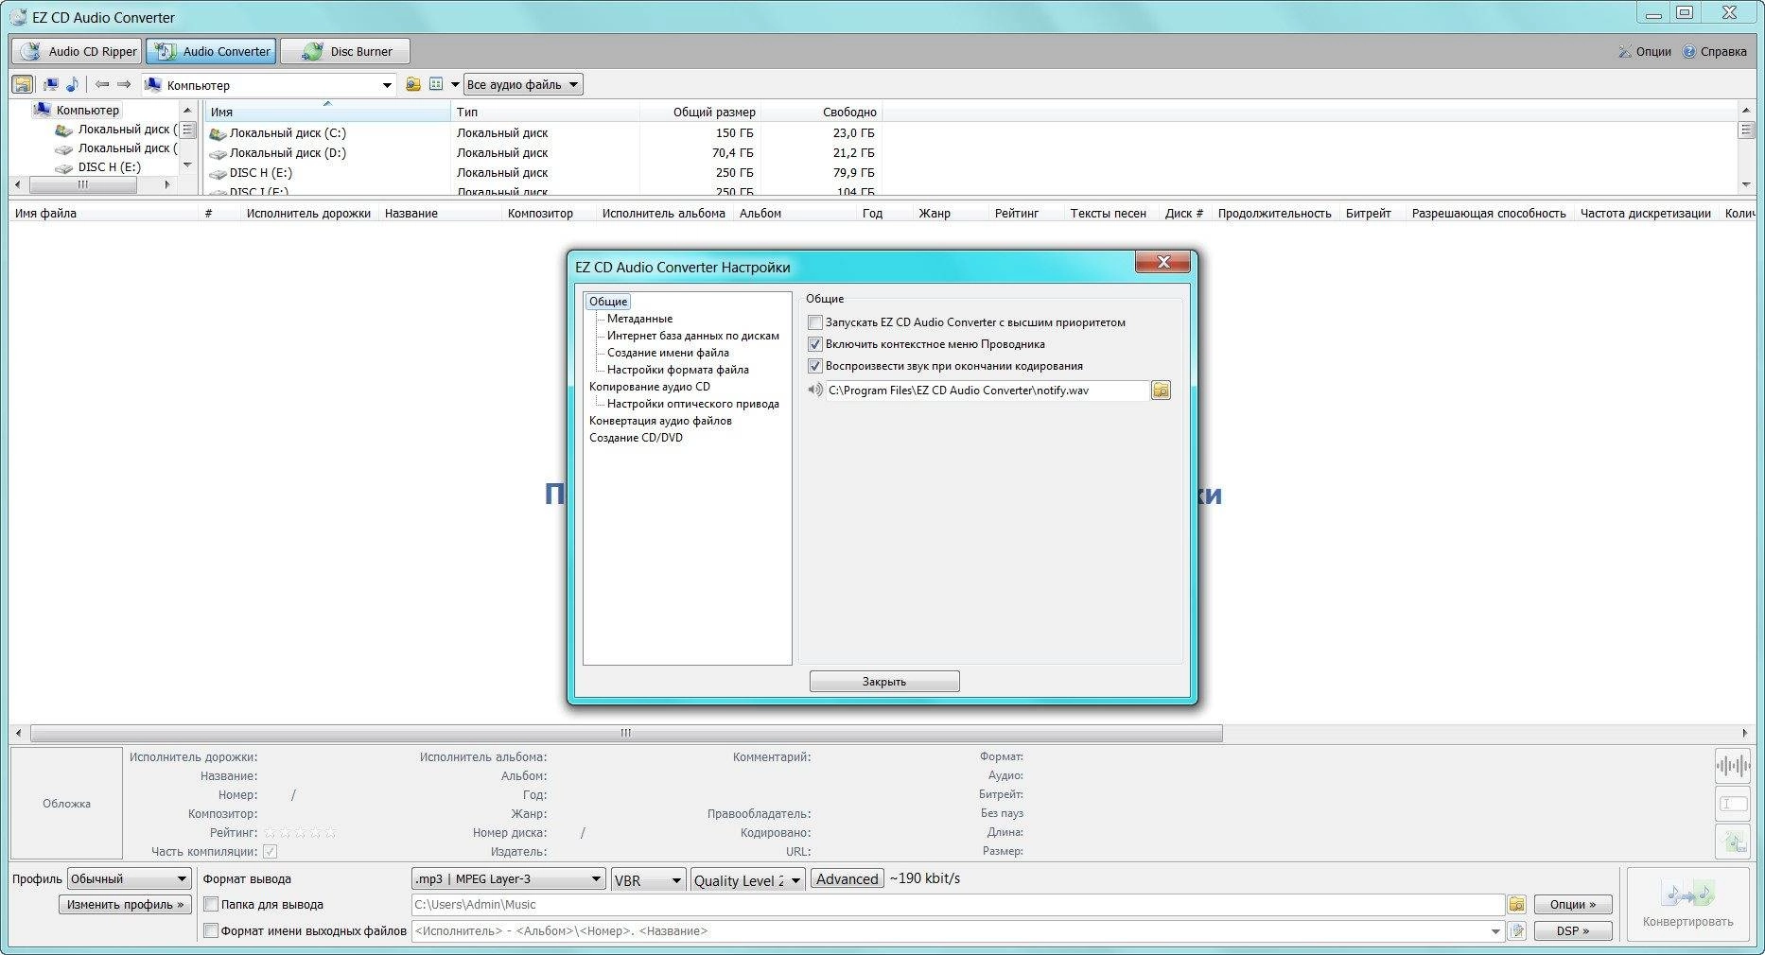Click the folder icon next to address box
Screen dimensions: 1765x955
tap(413, 84)
